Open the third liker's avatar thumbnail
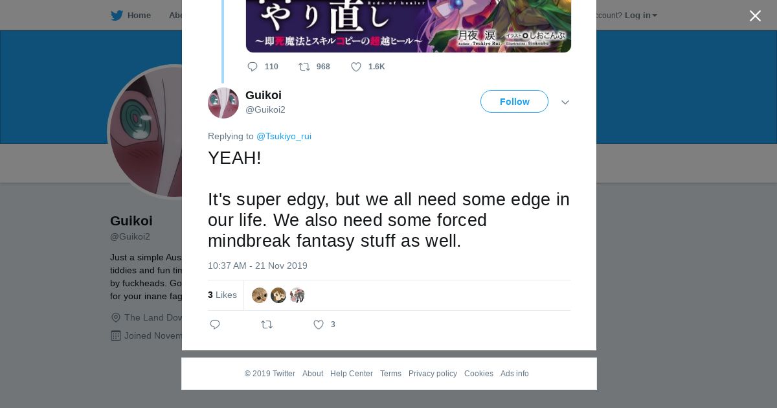Image resolution: width=777 pixels, height=408 pixels. 297,295
